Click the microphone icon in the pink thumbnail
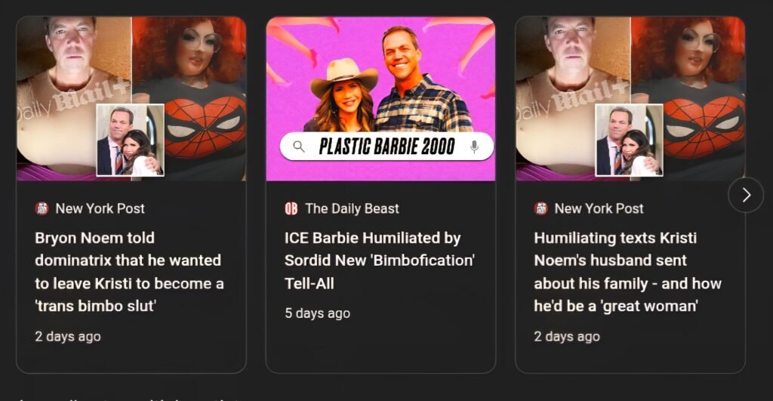This screenshot has width=773, height=401. tap(474, 147)
